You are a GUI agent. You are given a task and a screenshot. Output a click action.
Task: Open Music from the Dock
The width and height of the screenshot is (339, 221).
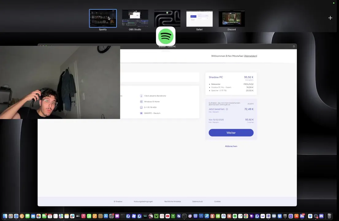pyautogui.click(x=83, y=216)
